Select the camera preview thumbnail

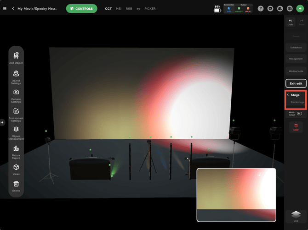pyautogui.click(x=236, y=195)
